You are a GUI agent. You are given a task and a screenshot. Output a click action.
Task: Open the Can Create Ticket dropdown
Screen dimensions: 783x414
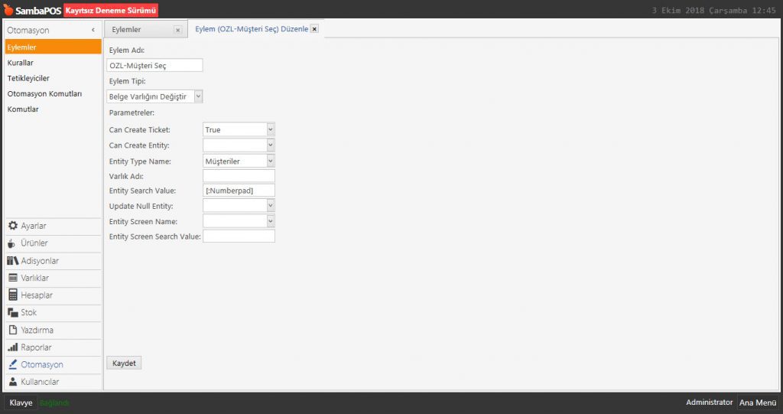[270, 130]
